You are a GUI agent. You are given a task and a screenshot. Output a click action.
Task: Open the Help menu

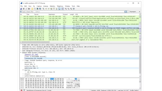[78, 6]
